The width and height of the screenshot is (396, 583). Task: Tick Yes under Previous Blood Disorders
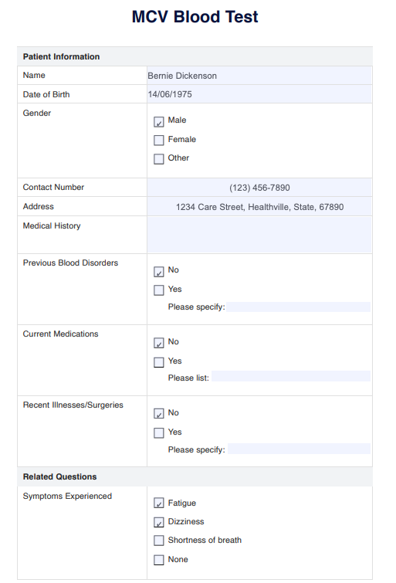click(x=159, y=290)
